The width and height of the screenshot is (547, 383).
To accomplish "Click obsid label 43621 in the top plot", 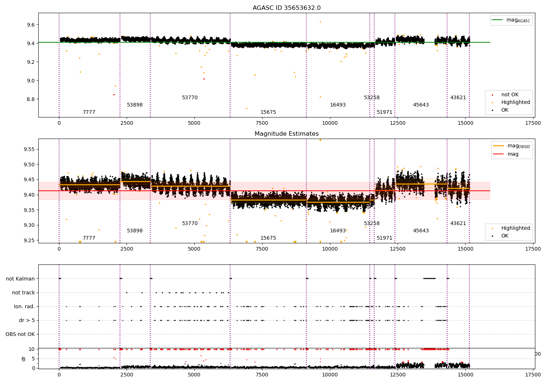I will pos(458,98).
